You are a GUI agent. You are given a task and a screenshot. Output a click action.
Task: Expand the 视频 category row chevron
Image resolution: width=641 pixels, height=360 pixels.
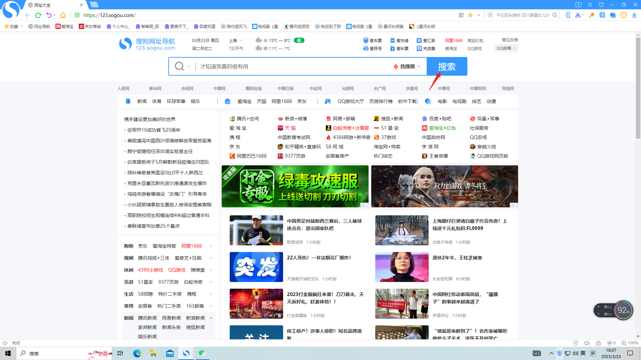pyautogui.click(x=211, y=258)
